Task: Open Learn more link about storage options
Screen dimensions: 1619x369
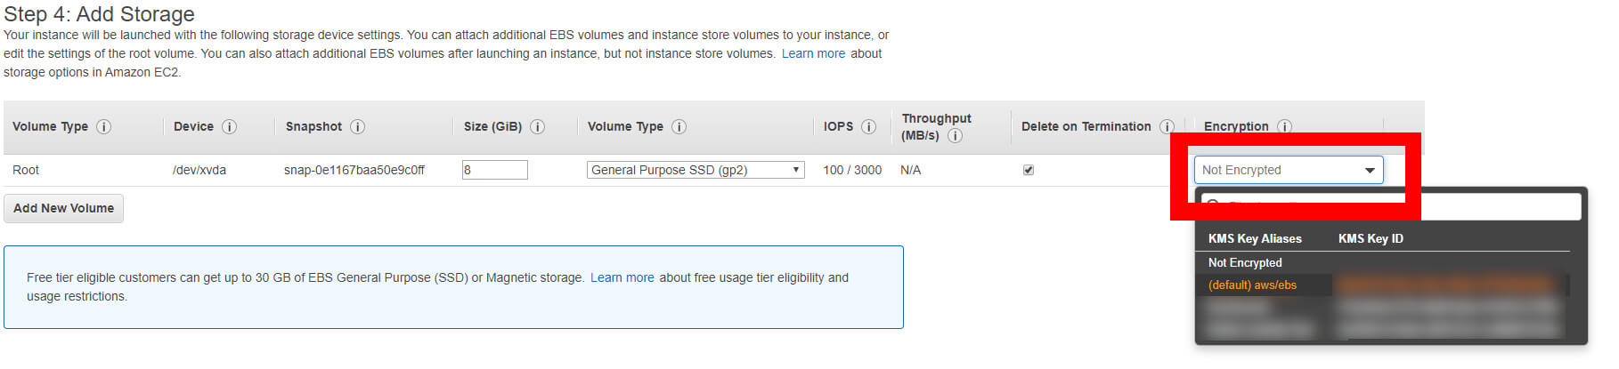Action: (x=813, y=53)
